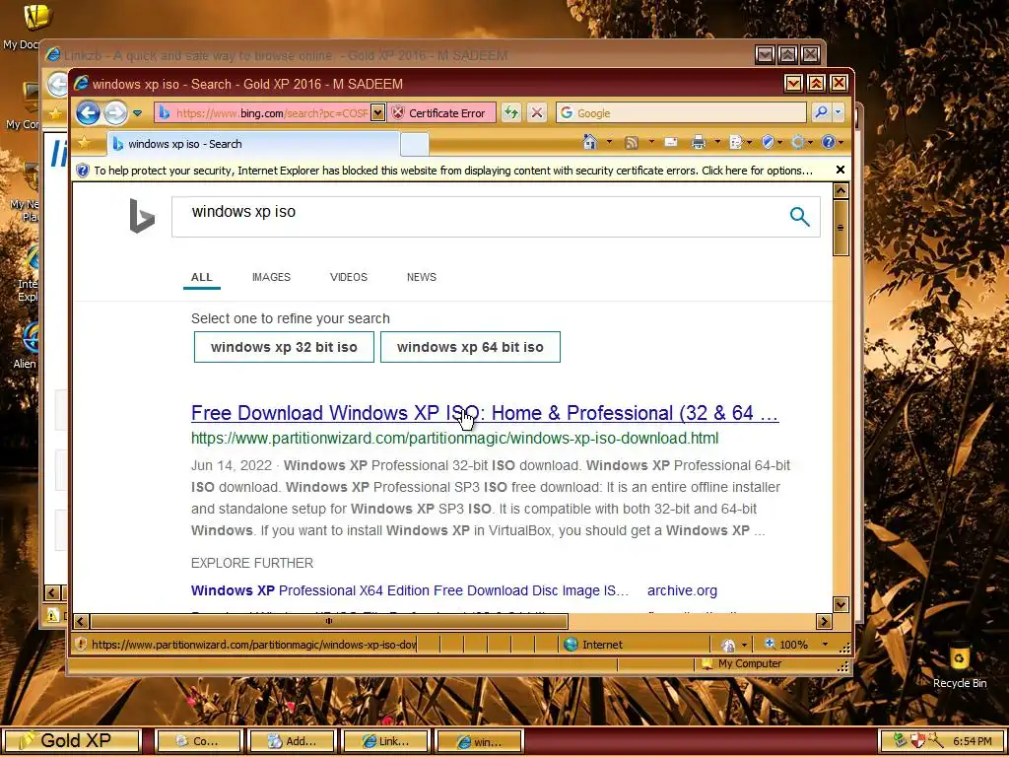Switch to the 'Link...' taskbar window
Image resolution: width=1009 pixels, height=757 pixels.
pyautogui.click(x=385, y=741)
